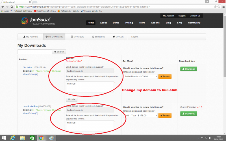This screenshot has height=141, width=226.
Task: Click the Update button for Socialize
Action: click(72, 99)
